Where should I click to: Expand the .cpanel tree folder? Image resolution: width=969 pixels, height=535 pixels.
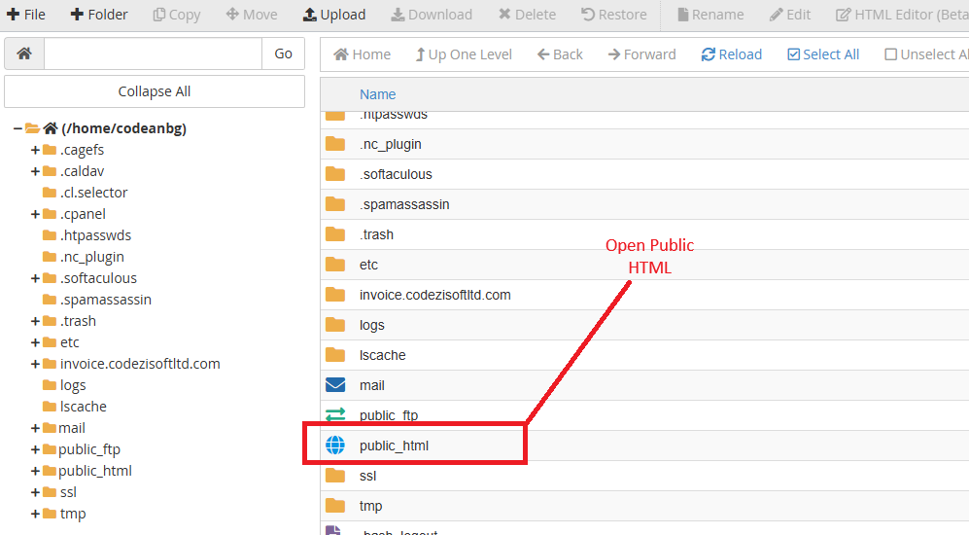(35, 215)
